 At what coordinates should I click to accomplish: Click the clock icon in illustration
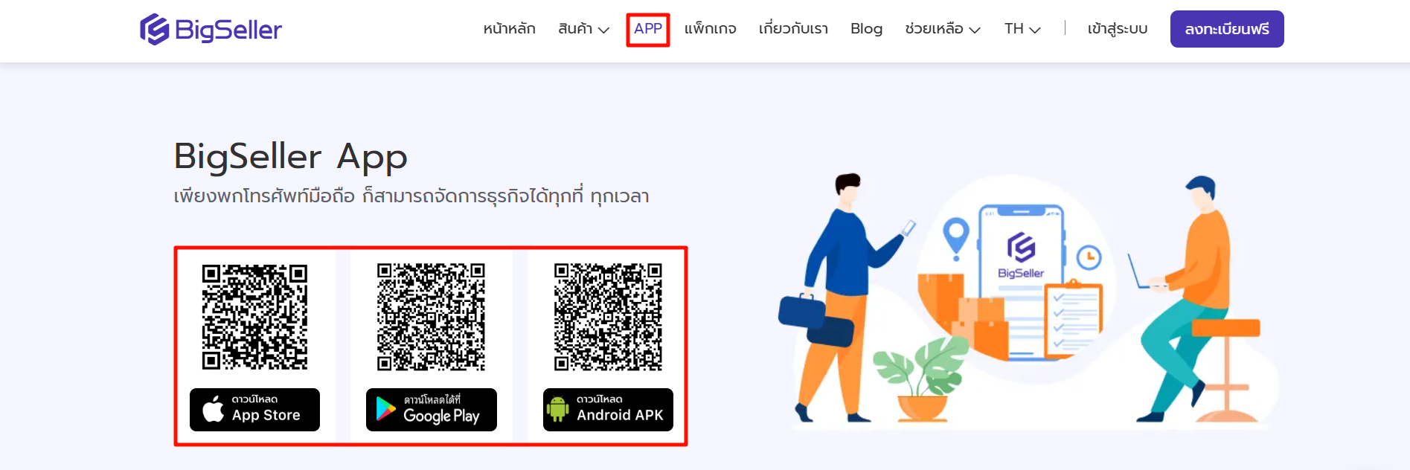pos(1089,257)
